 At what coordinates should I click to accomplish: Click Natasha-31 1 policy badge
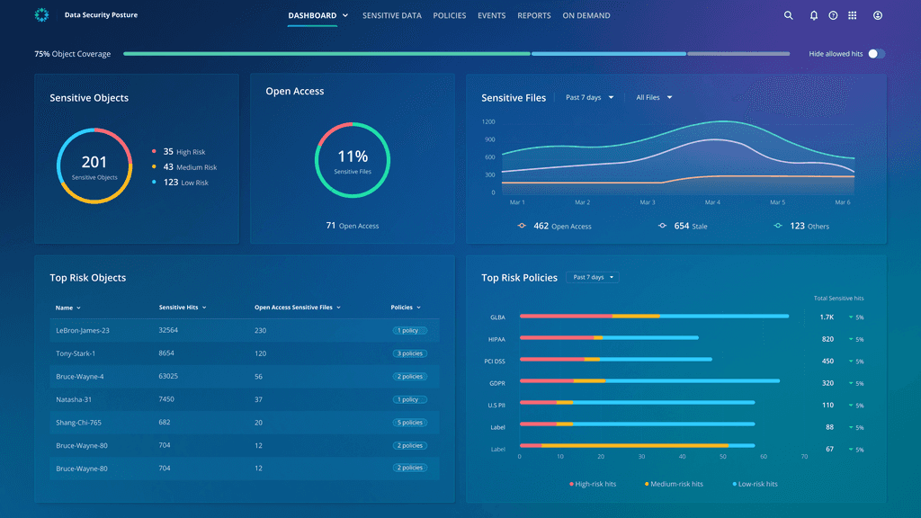409,399
